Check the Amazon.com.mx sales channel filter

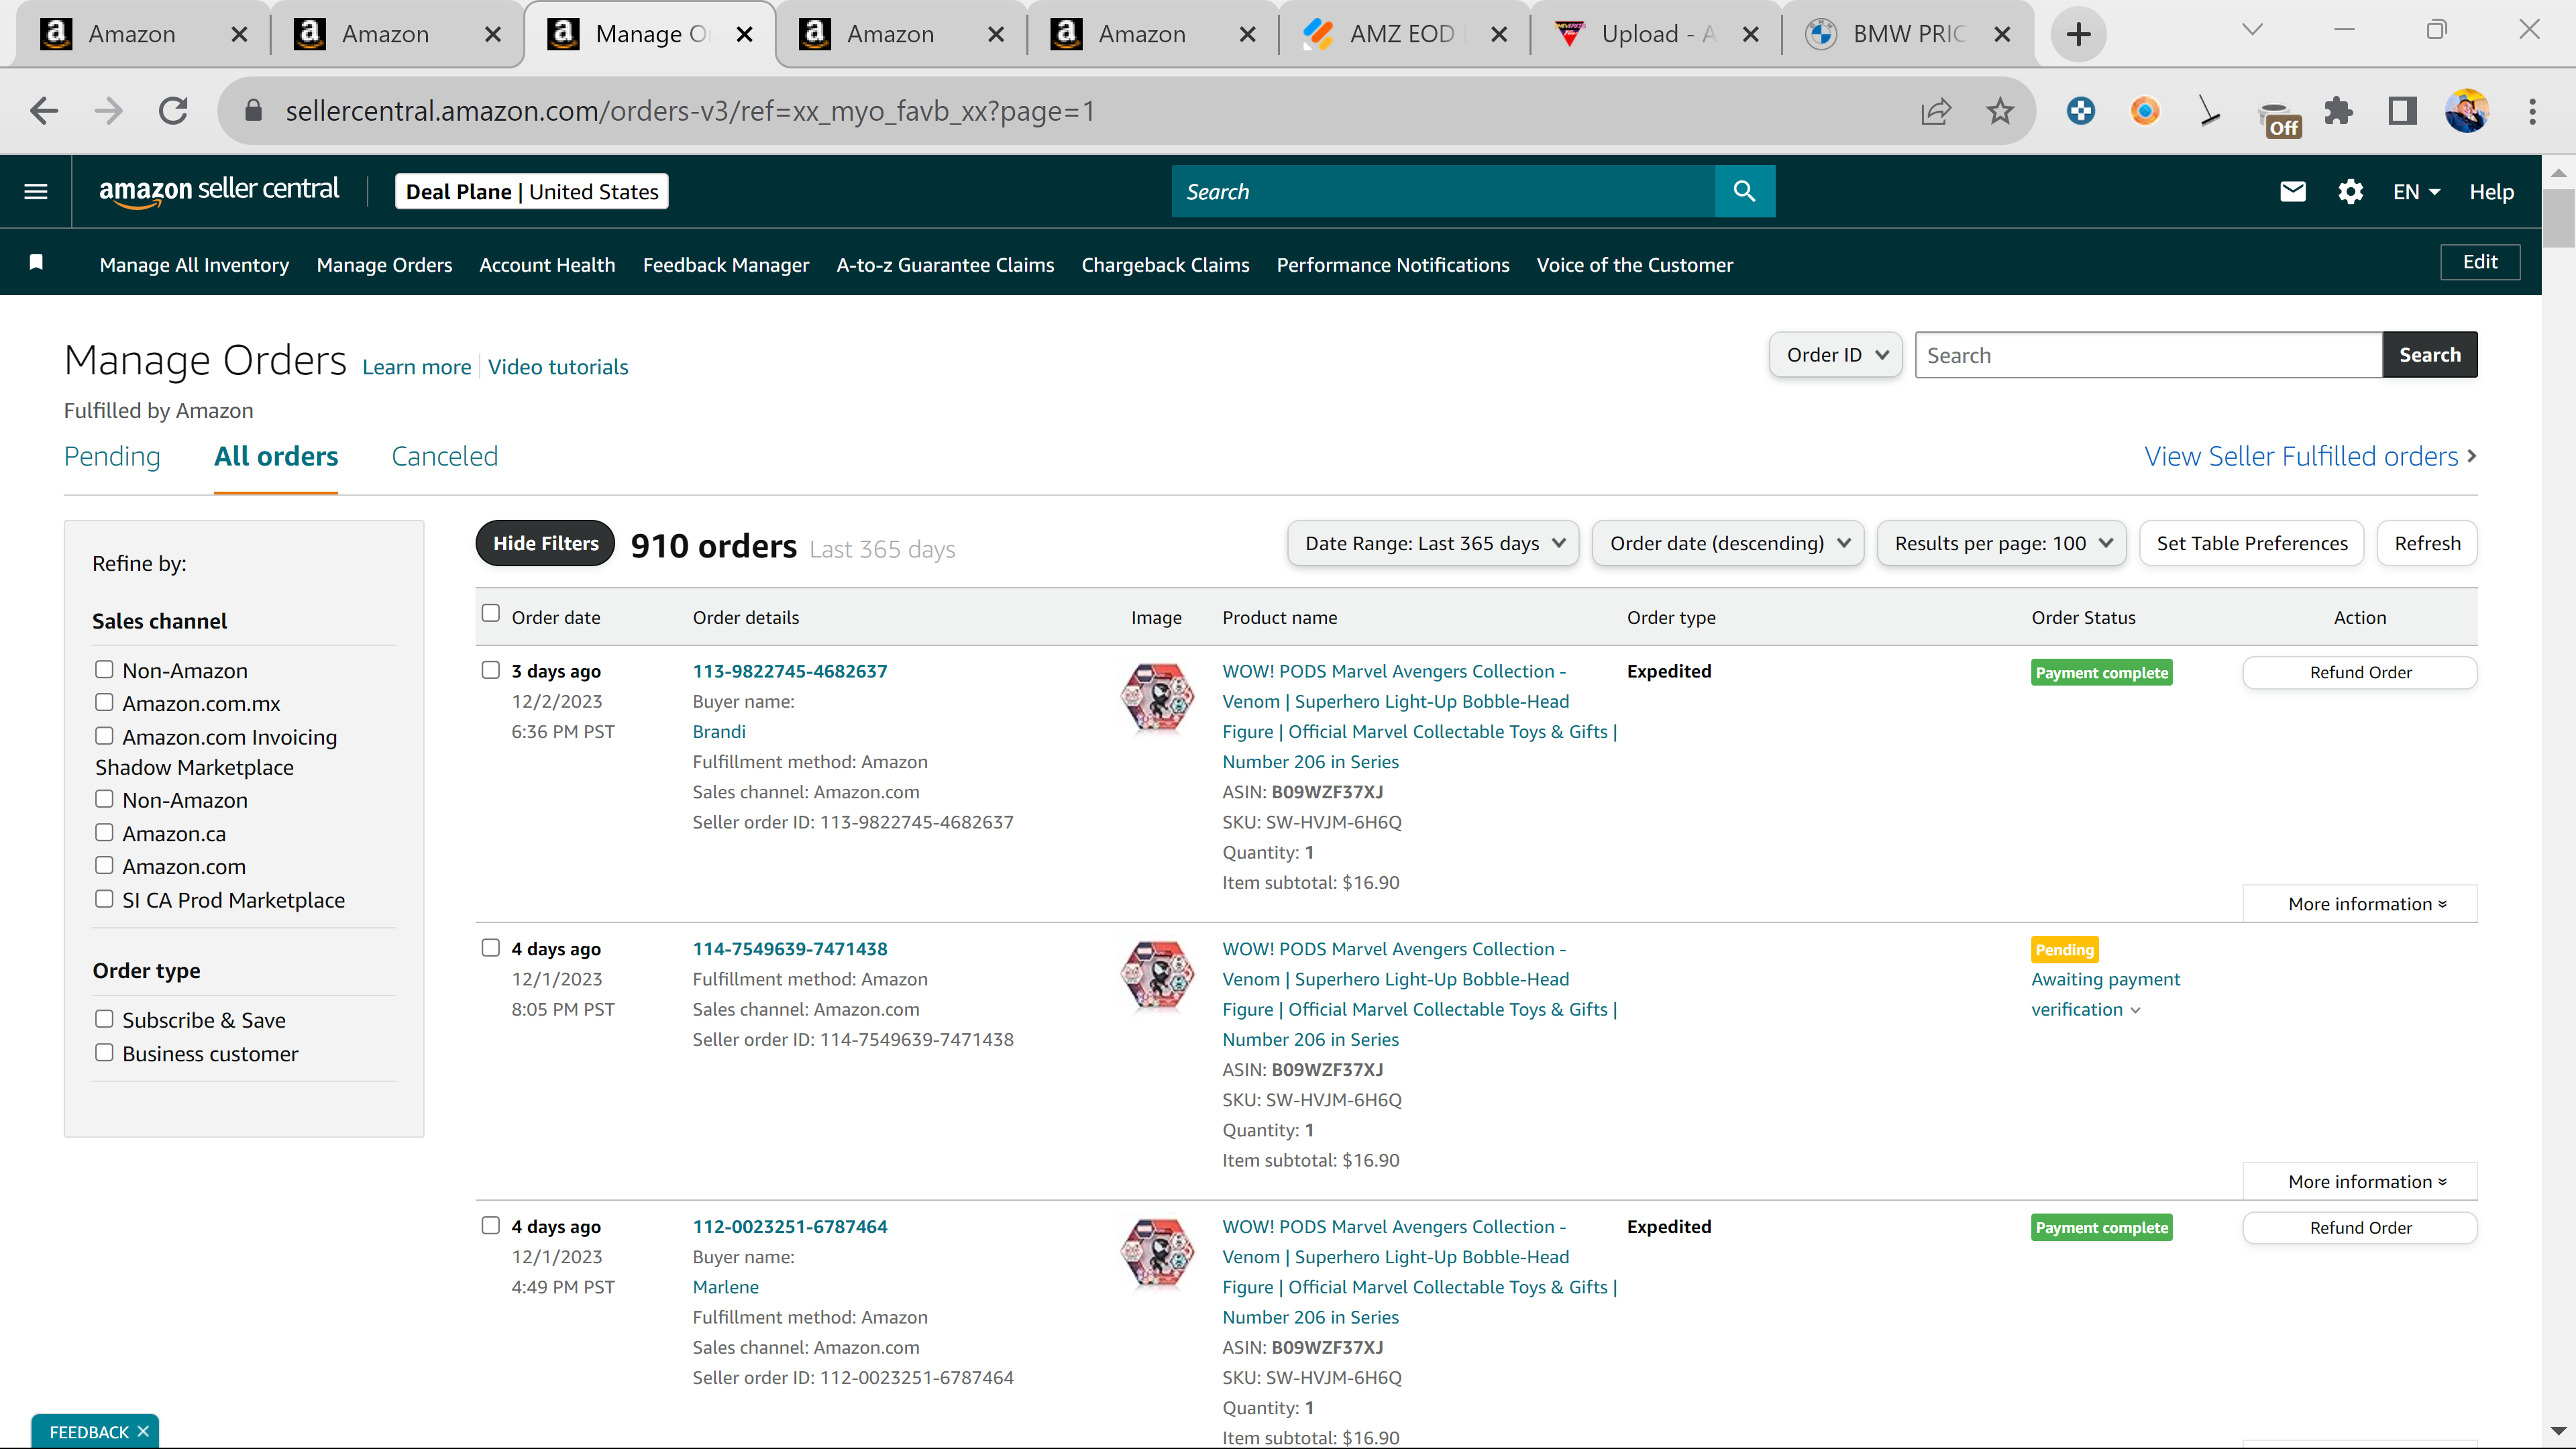click(x=104, y=702)
